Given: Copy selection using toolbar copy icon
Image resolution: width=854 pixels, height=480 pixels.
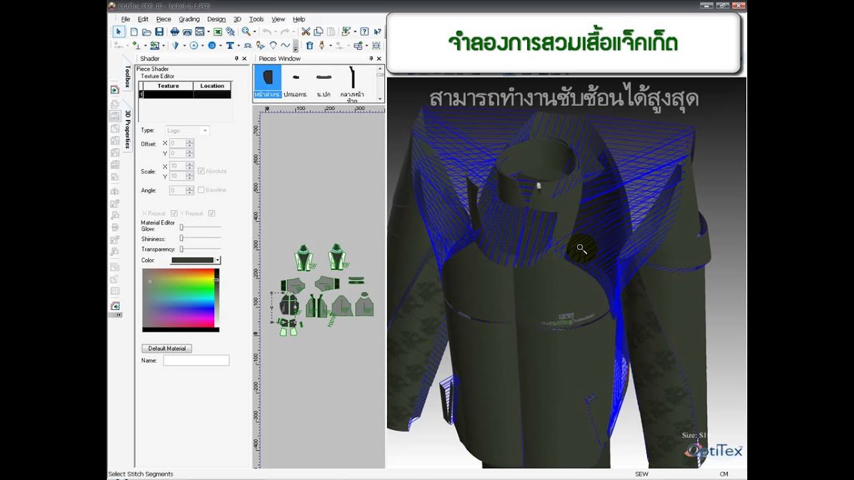Looking at the screenshot, I should [x=318, y=31].
